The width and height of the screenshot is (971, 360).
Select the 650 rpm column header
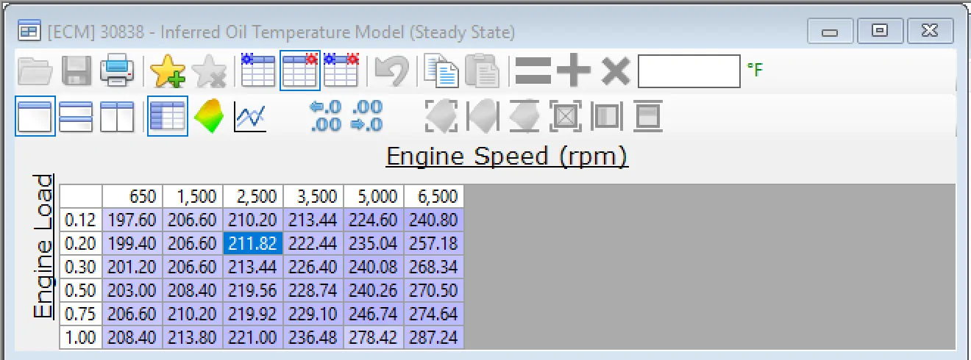132,197
